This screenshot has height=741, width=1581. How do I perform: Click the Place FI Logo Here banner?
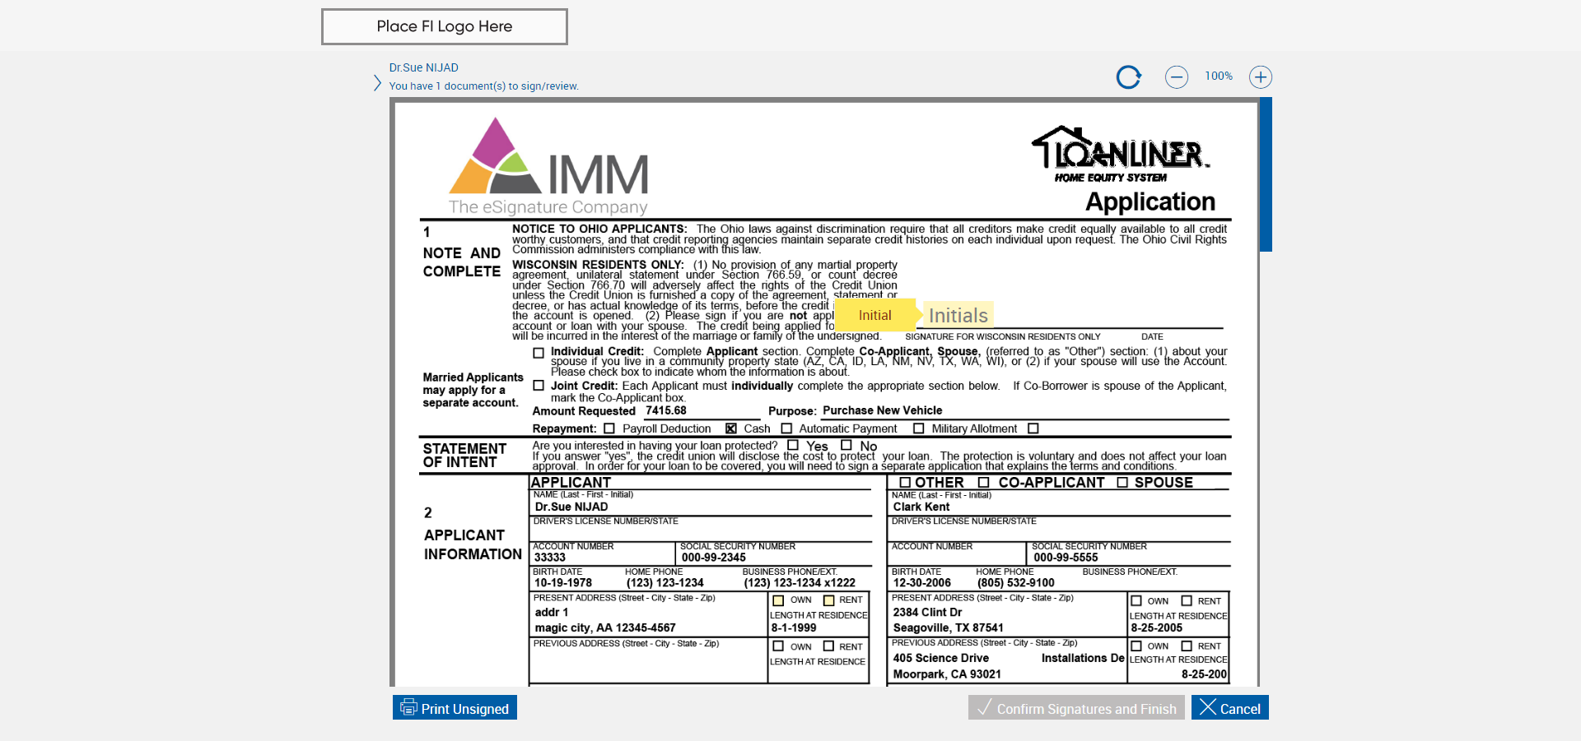point(445,26)
